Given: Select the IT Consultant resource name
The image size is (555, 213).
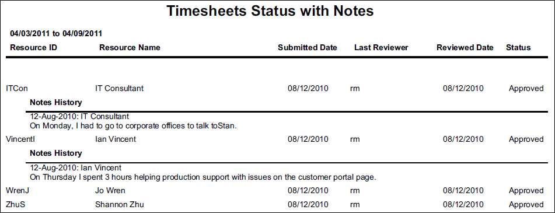Looking at the screenshot, I should [120, 89].
